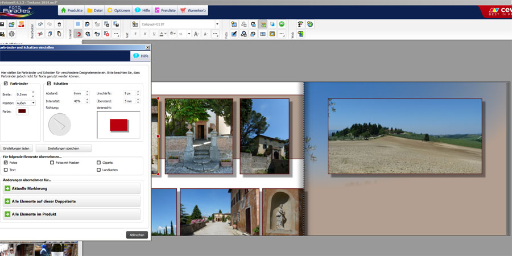Click the scissors cut icon
512x256 pixels.
[x=40, y=34]
